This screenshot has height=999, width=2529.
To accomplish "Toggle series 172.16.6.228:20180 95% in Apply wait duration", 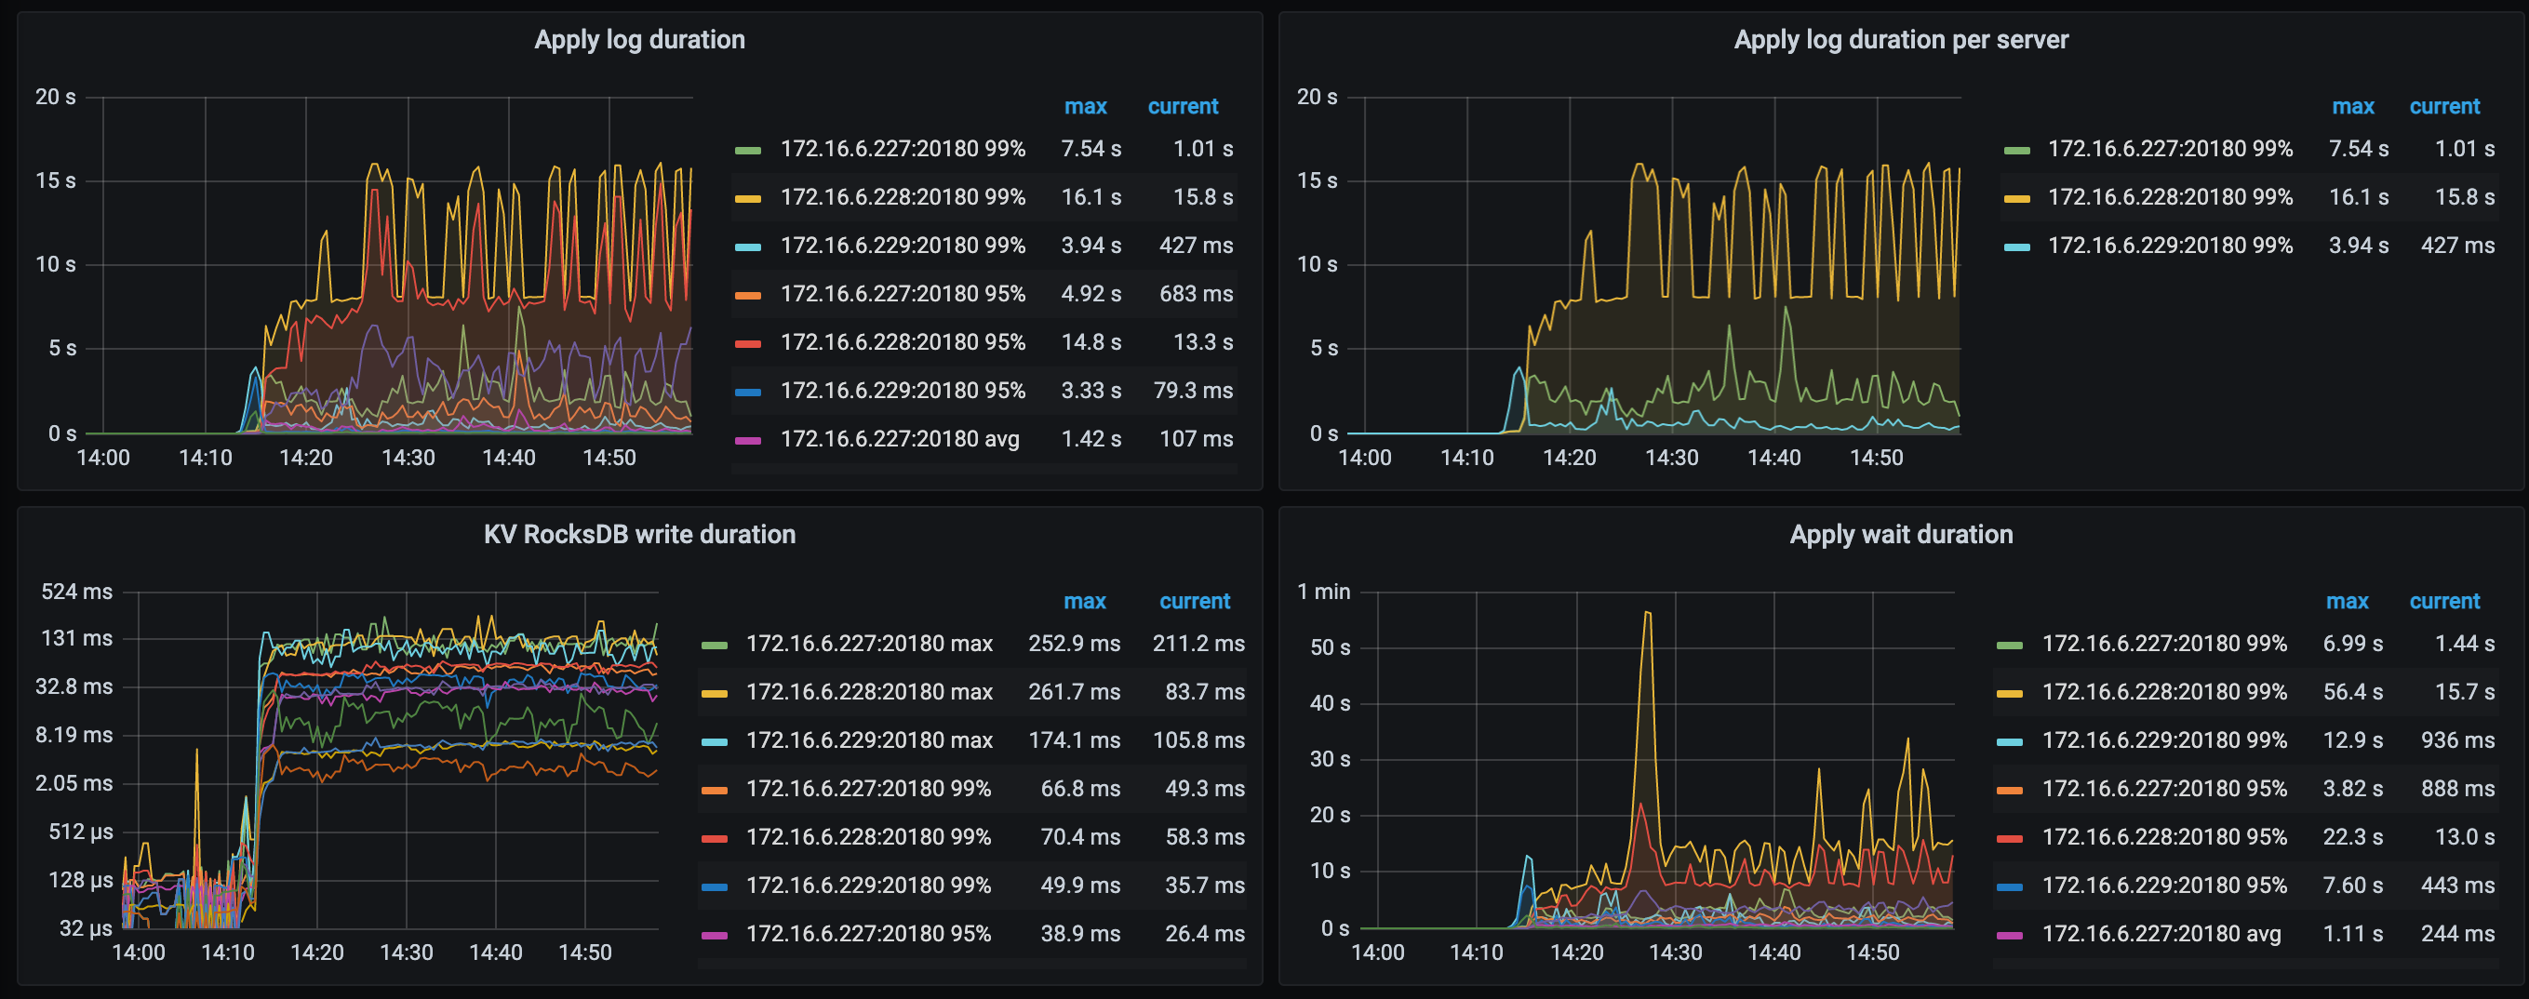I will coord(2163,837).
